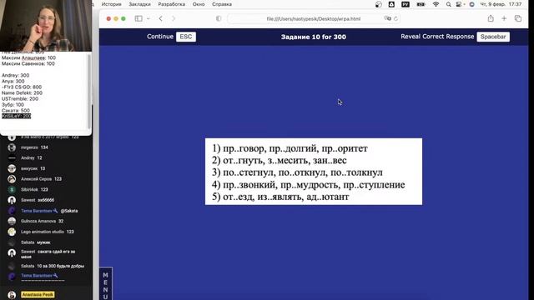Click the browser forward arrow

(x=174, y=18)
